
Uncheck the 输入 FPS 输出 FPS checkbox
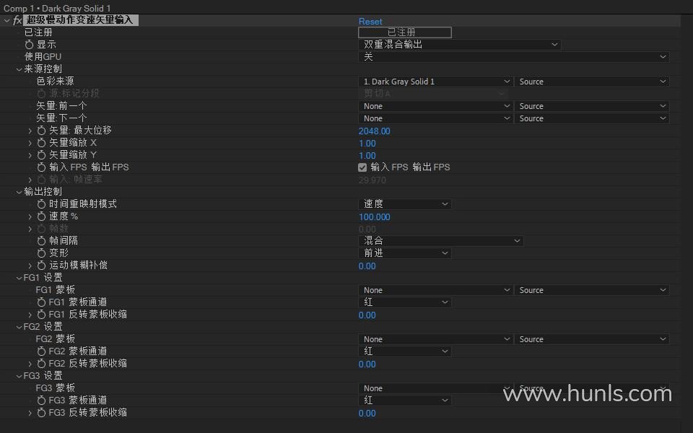coord(362,167)
